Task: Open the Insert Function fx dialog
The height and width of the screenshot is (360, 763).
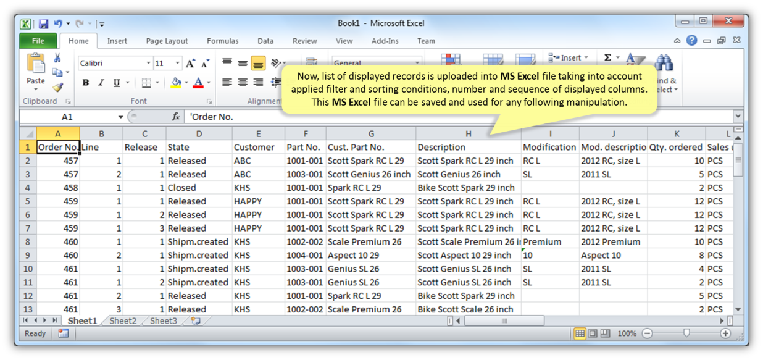Action: 176,117
